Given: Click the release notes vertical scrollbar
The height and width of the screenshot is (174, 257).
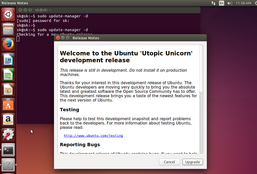Looking at the screenshot, I should 201,69.
